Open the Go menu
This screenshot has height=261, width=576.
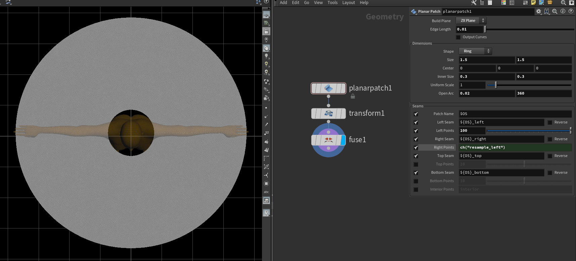click(x=307, y=3)
